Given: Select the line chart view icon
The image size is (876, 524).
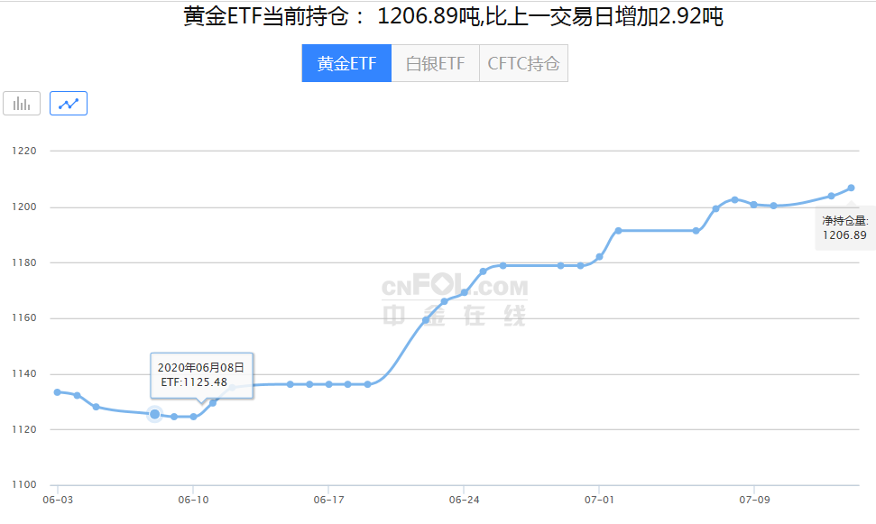Looking at the screenshot, I should pyautogui.click(x=69, y=104).
